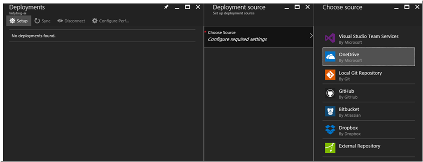The image size is (423, 162).
Task: Click the Setup gear icon
Action: click(12, 21)
